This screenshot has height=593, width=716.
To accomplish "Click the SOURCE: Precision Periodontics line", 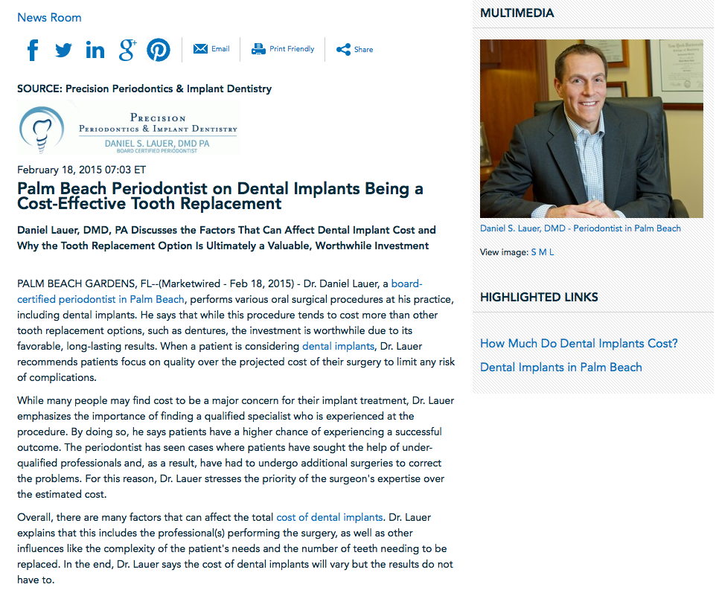I will click(144, 89).
